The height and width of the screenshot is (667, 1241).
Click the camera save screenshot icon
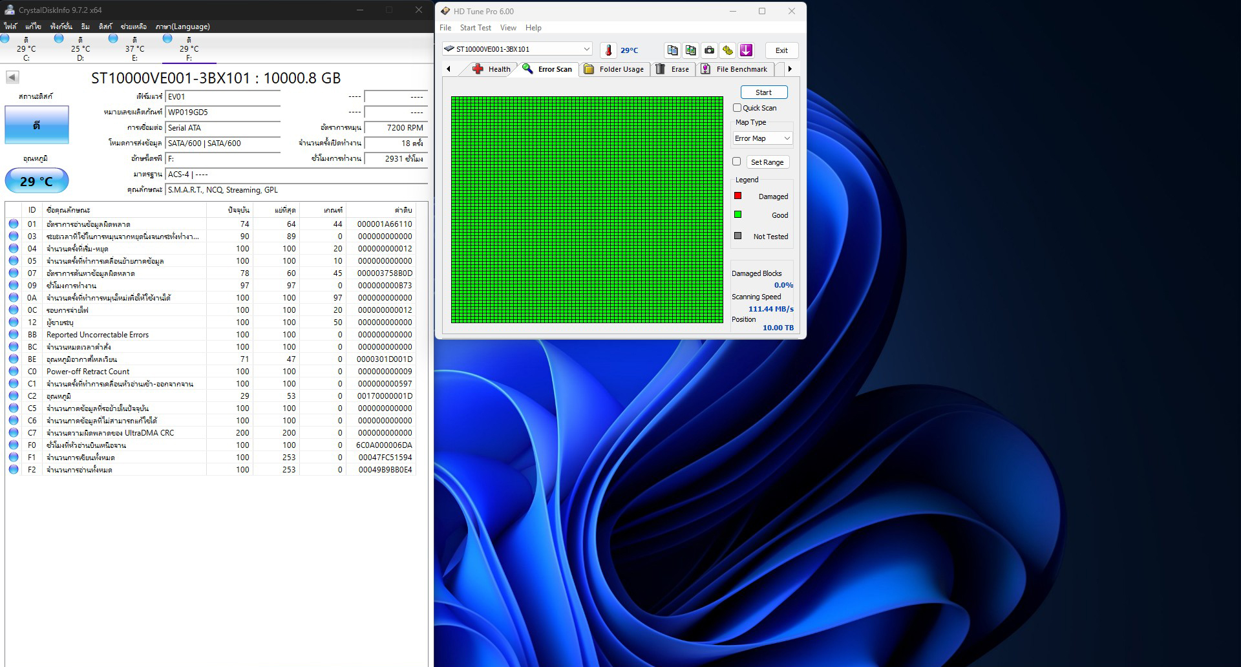point(709,50)
